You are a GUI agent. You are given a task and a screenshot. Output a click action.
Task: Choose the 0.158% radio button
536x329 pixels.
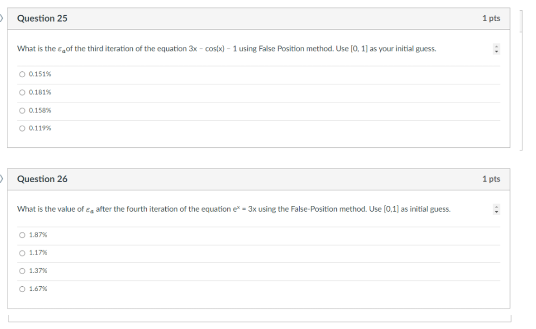22,110
